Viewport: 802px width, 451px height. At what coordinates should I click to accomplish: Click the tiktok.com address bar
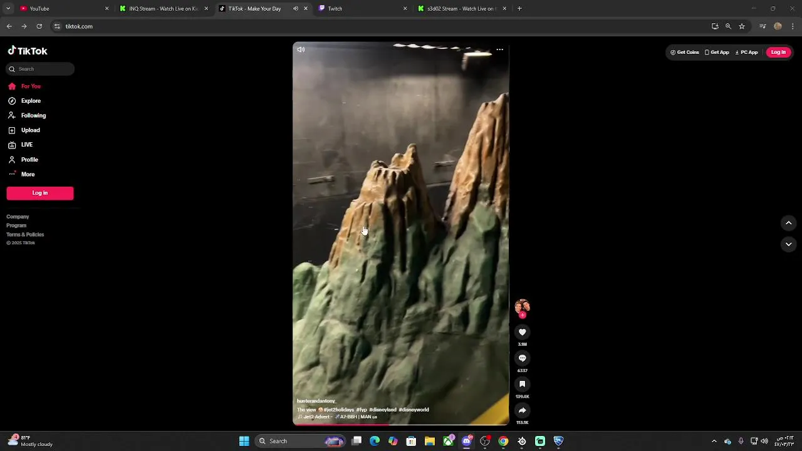[376, 26]
